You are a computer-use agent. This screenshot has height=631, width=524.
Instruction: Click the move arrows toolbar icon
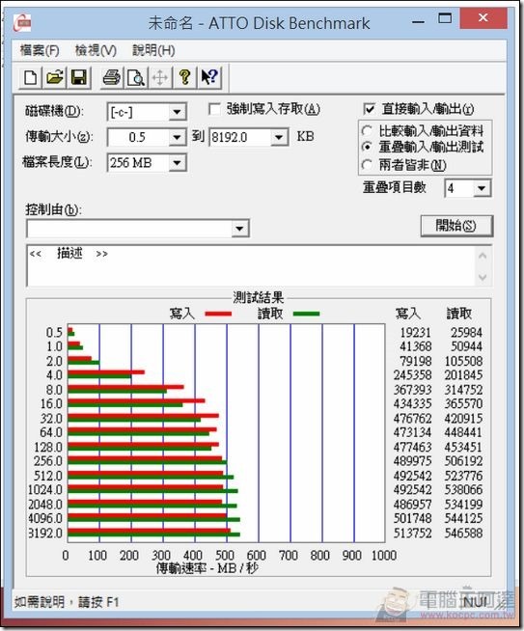pos(160,77)
